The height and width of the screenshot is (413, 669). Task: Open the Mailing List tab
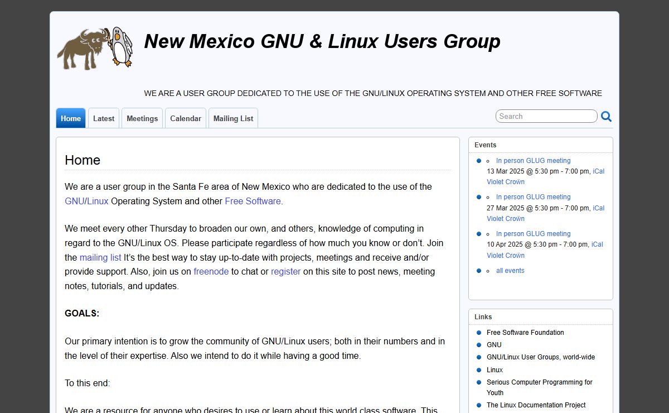click(x=233, y=118)
